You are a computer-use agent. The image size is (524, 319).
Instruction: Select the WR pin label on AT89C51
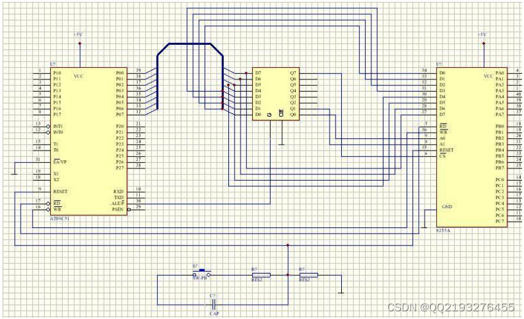(x=57, y=209)
